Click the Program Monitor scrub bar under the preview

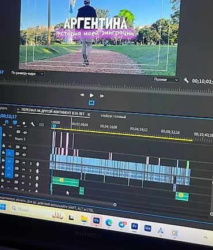pyautogui.click(x=106, y=85)
